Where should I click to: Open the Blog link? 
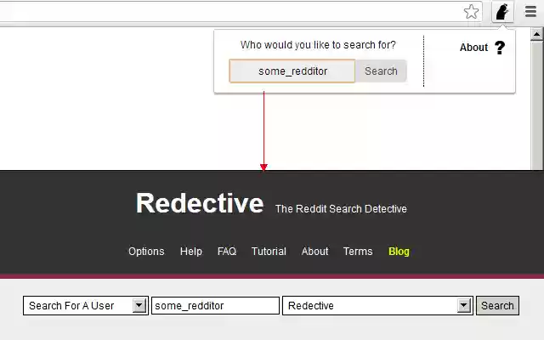(399, 252)
